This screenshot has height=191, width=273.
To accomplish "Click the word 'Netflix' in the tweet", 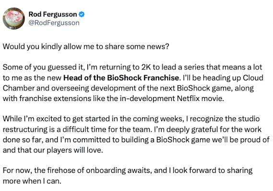I will tap(188, 99).
